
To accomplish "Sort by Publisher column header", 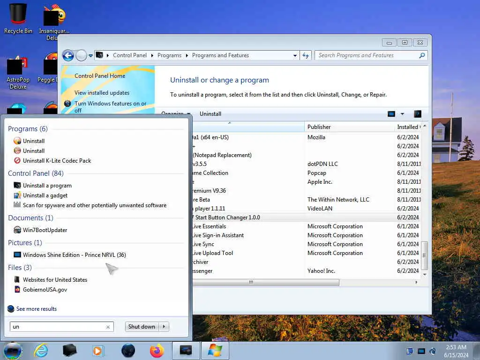I will (350, 127).
